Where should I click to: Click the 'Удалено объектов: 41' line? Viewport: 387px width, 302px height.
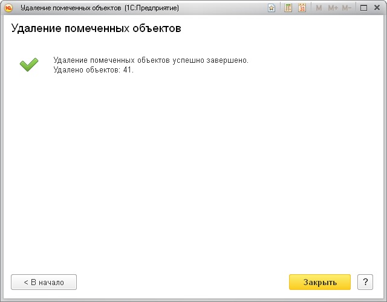(93, 70)
